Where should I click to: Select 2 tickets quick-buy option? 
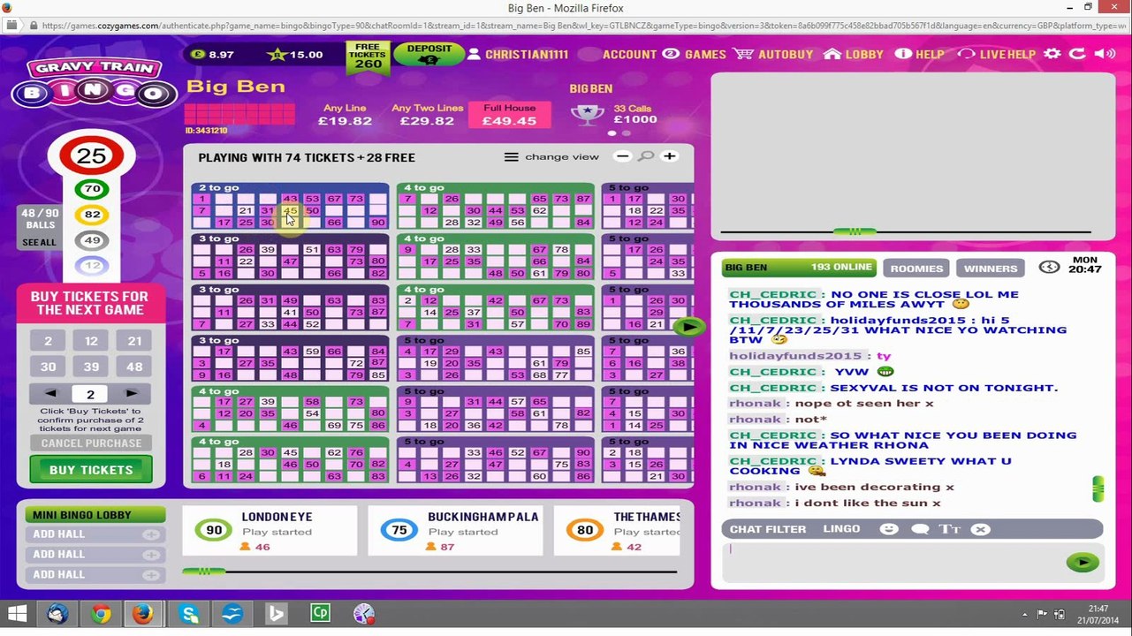click(x=48, y=341)
